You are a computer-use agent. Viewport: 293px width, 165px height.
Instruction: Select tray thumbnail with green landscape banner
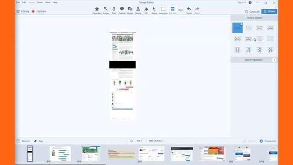coord(91,154)
